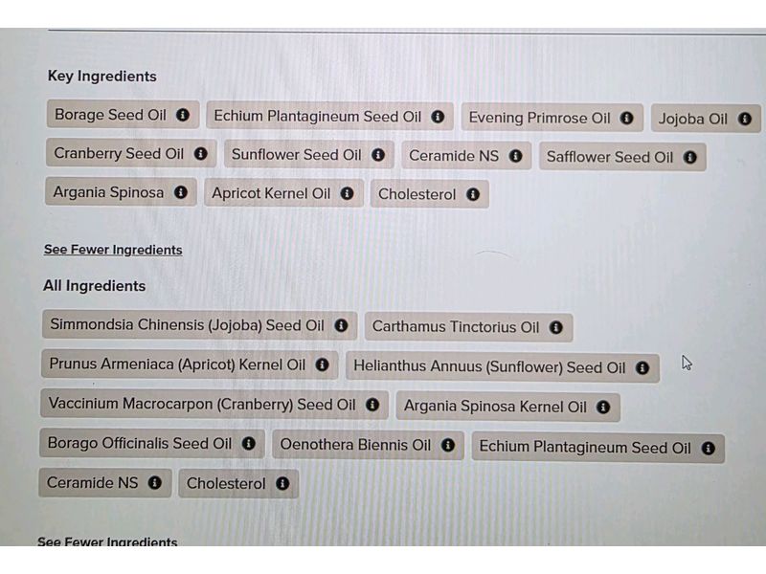Select the Prunus Armeniaca (Apricot) Kernel Oil chip
Viewport: 766px width, 574px height.
[177, 364]
